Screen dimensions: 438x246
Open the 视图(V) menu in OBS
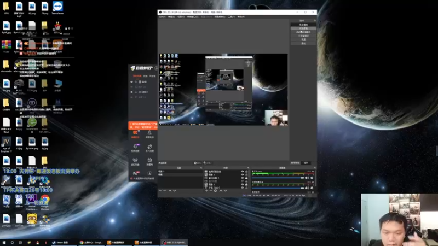coord(181,17)
